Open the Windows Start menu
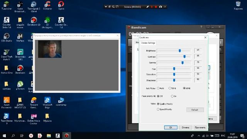Screen dimensions: 247x139 click(x=4, y=136)
